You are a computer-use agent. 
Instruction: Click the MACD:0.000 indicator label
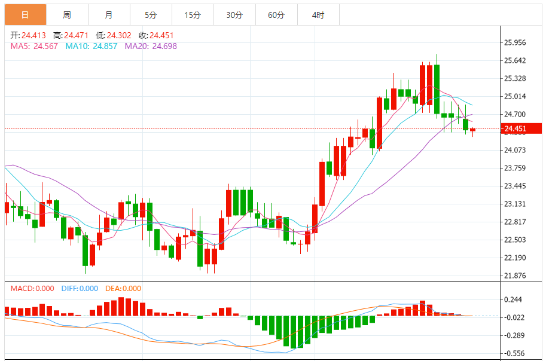pos(32,289)
